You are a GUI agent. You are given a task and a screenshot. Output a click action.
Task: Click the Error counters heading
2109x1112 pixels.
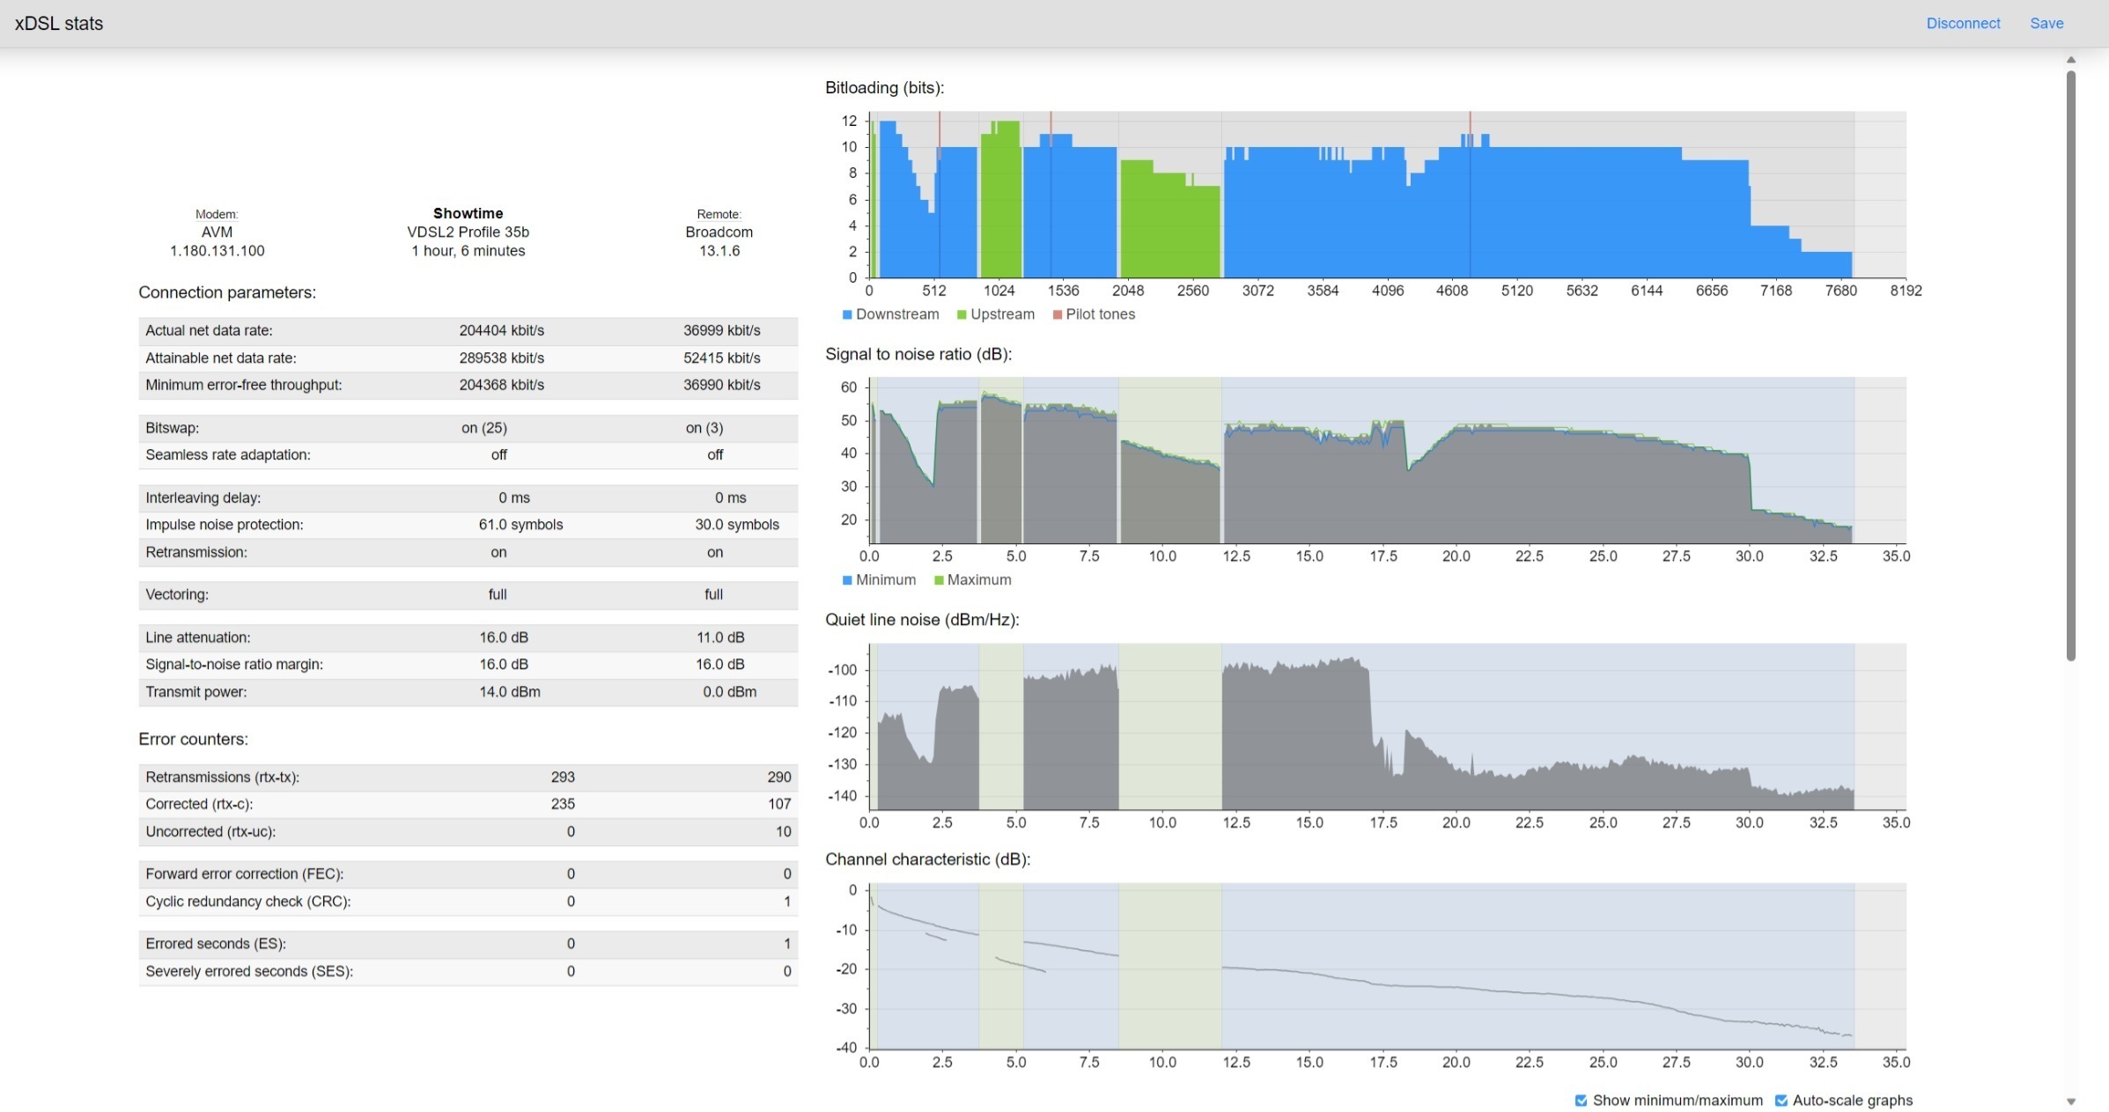(x=193, y=740)
